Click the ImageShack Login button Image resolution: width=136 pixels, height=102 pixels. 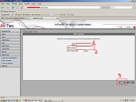click(71, 15)
